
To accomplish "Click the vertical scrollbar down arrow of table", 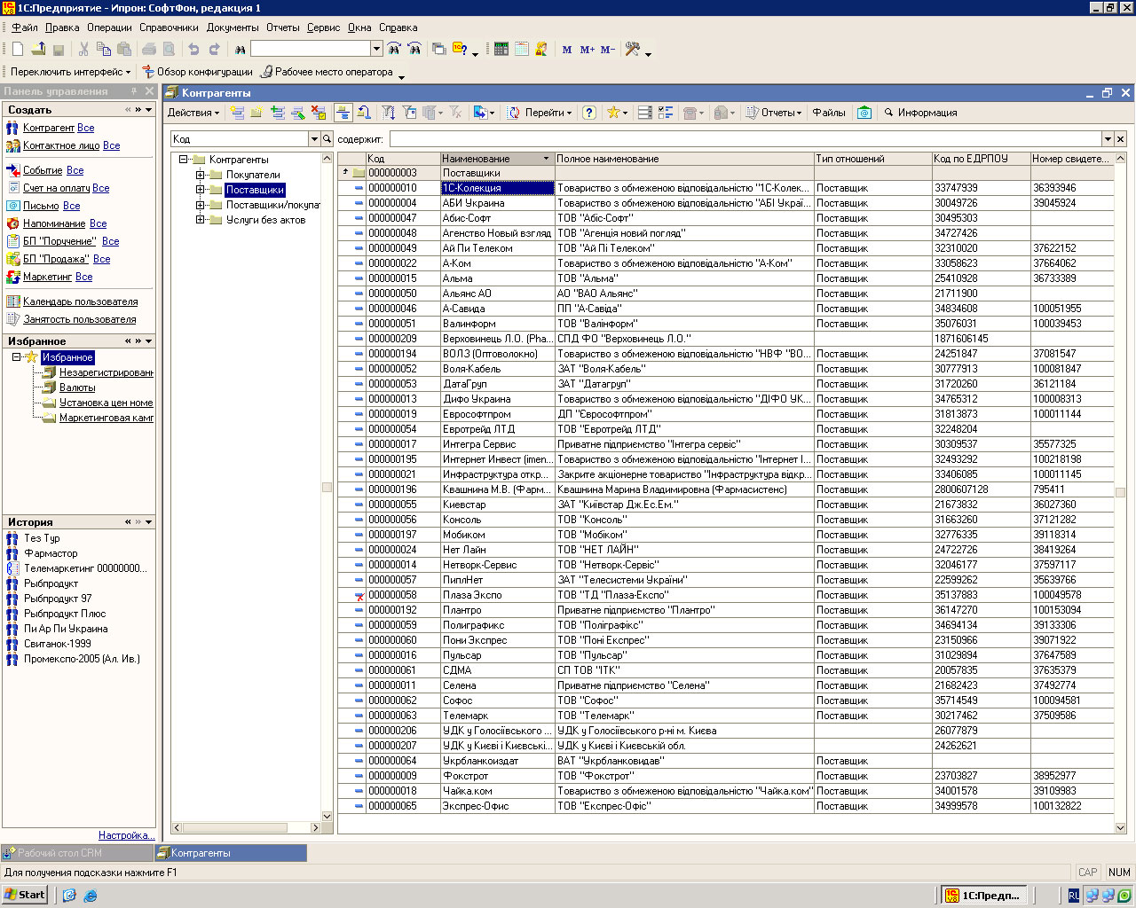I will (1120, 827).
